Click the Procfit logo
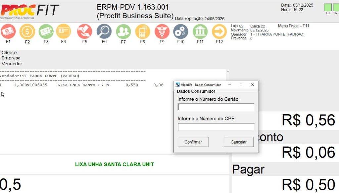 pyautogui.click(x=29, y=11)
